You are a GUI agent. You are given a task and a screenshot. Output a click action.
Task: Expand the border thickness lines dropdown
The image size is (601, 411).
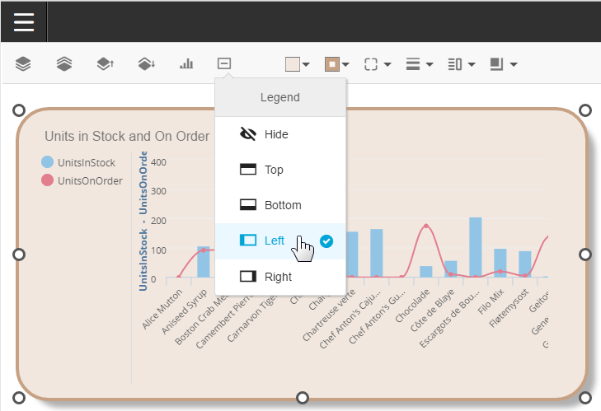coord(420,64)
